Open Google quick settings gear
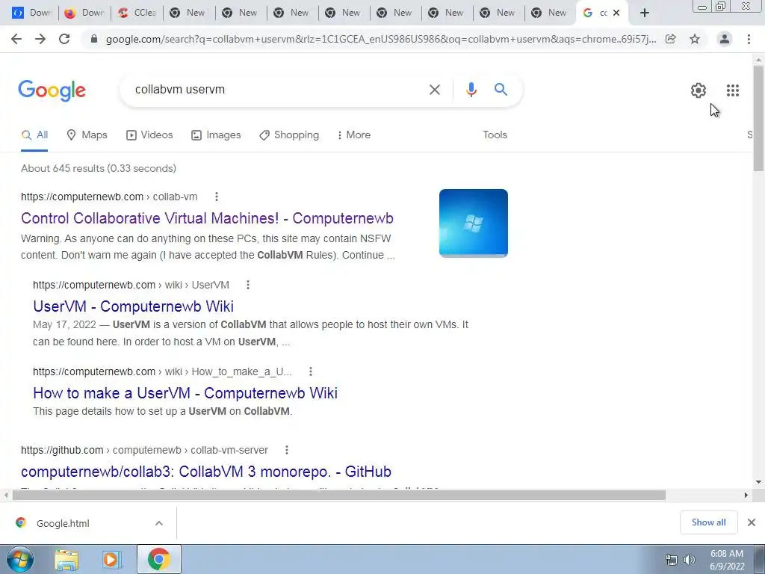Image resolution: width=765 pixels, height=574 pixels. point(699,90)
